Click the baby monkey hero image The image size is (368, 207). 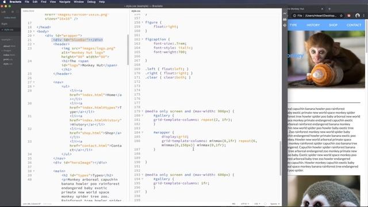(326, 59)
